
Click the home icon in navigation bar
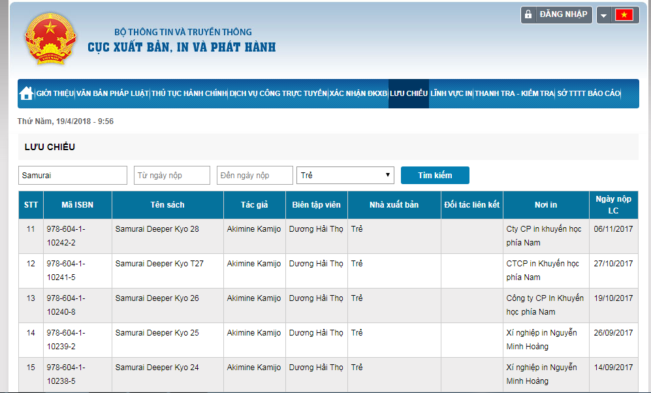26,93
